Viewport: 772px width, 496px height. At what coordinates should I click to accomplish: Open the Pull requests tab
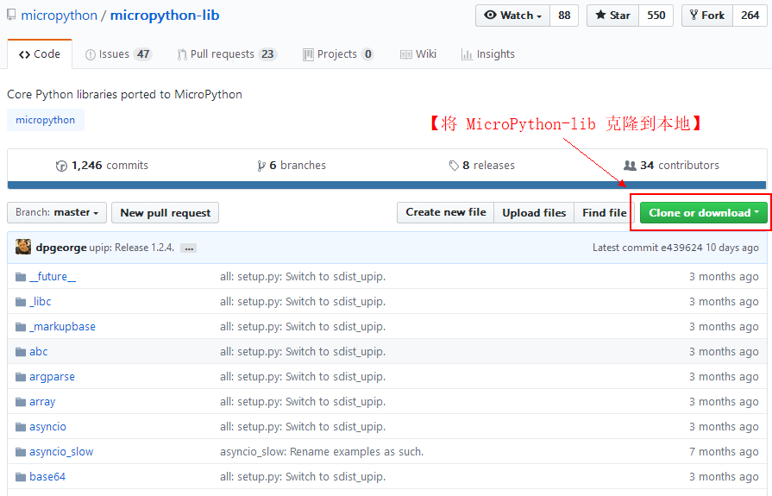click(226, 53)
